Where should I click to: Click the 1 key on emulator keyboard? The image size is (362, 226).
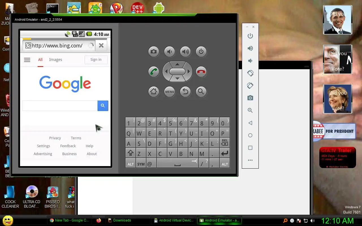[x=130, y=123]
